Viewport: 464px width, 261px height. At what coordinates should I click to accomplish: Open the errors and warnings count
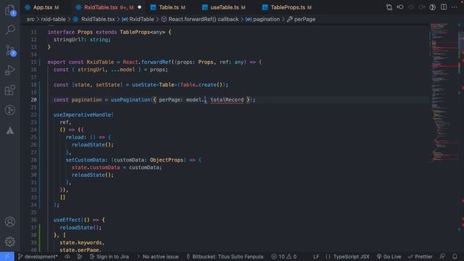(283, 257)
